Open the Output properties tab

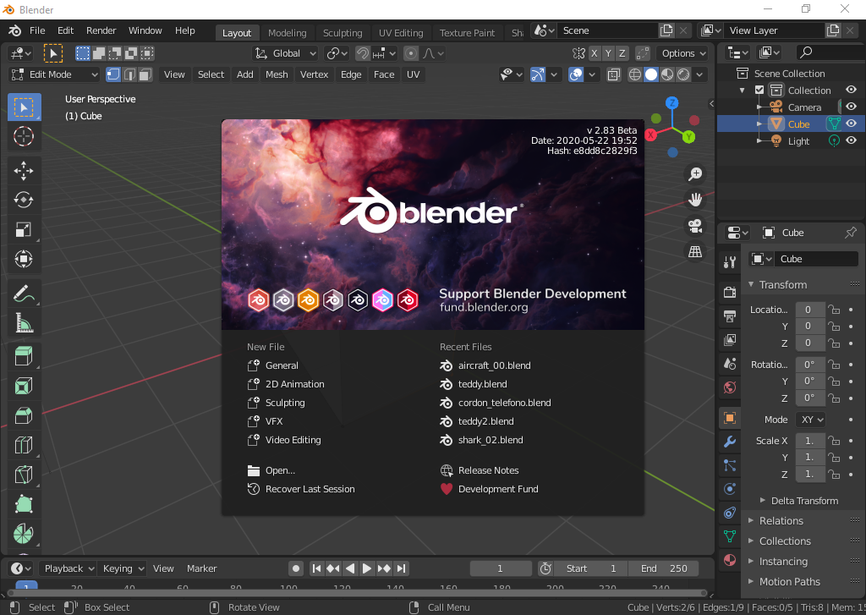point(730,316)
